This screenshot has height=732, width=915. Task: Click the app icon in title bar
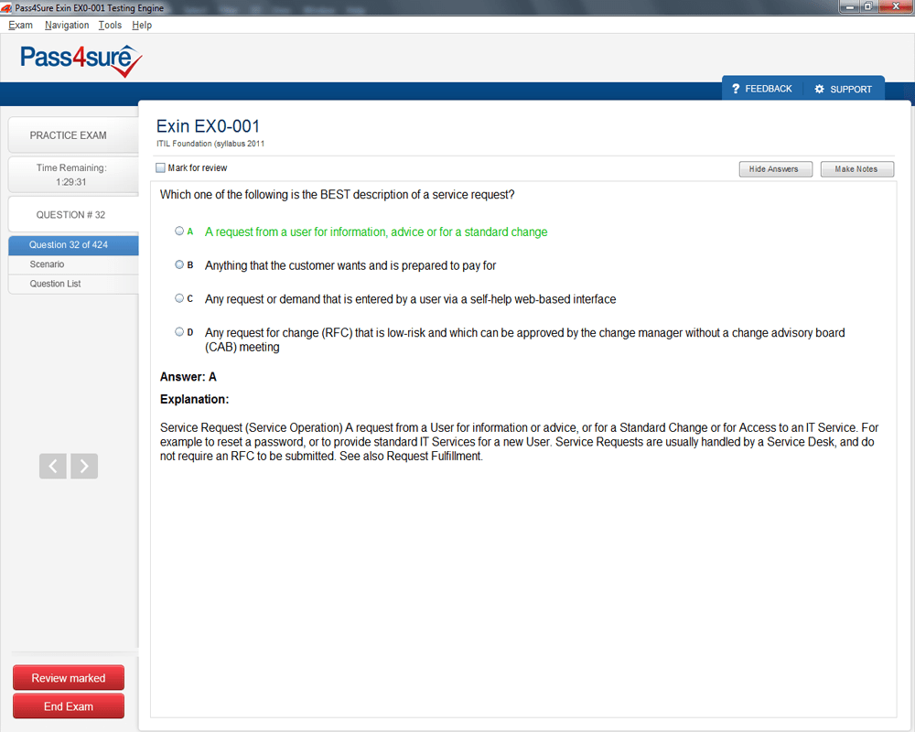pos(7,7)
